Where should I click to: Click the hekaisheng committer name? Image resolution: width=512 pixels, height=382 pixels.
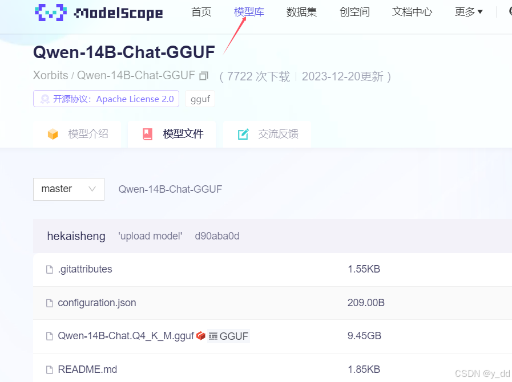point(76,236)
